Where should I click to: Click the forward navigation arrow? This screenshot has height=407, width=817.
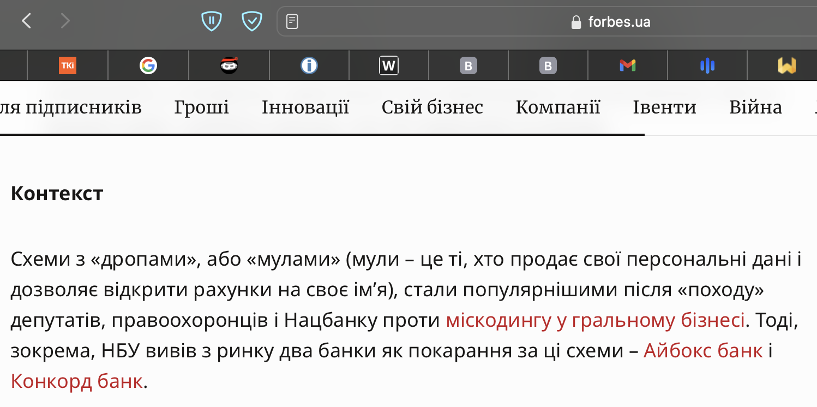coord(65,21)
